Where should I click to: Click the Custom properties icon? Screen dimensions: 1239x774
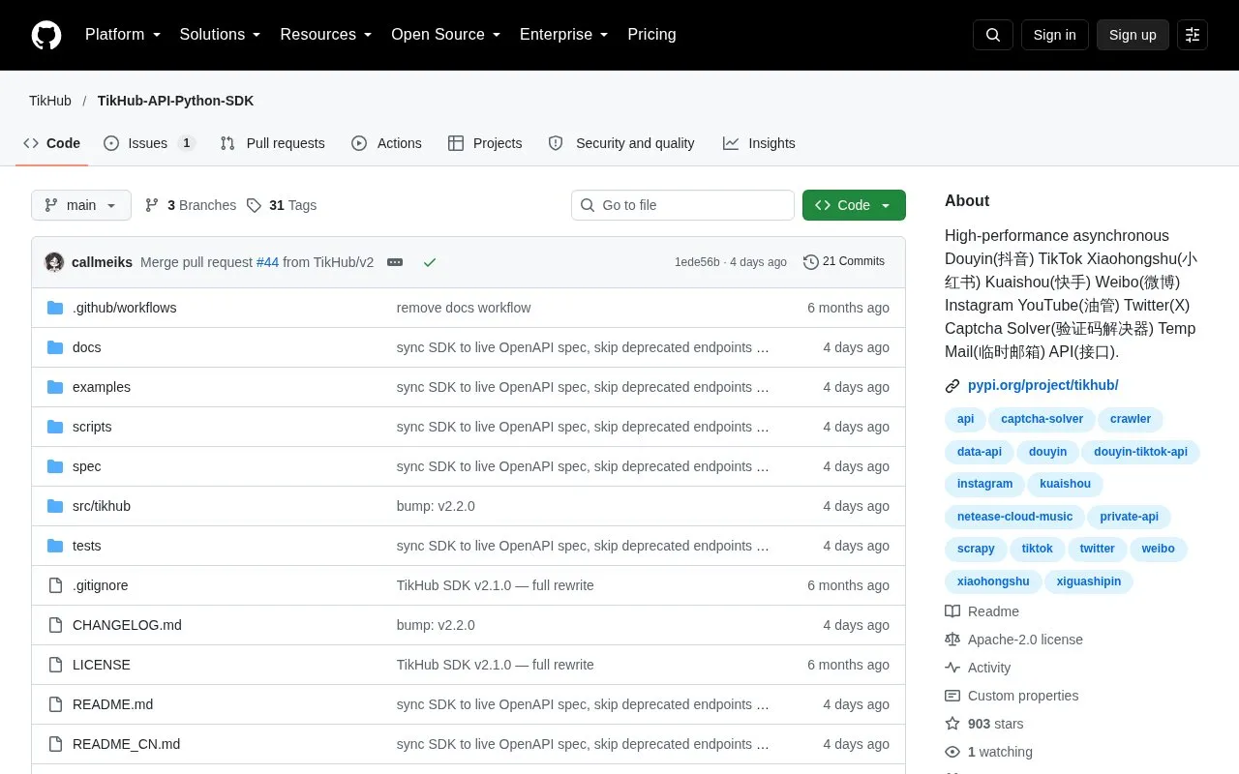point(952,696)
